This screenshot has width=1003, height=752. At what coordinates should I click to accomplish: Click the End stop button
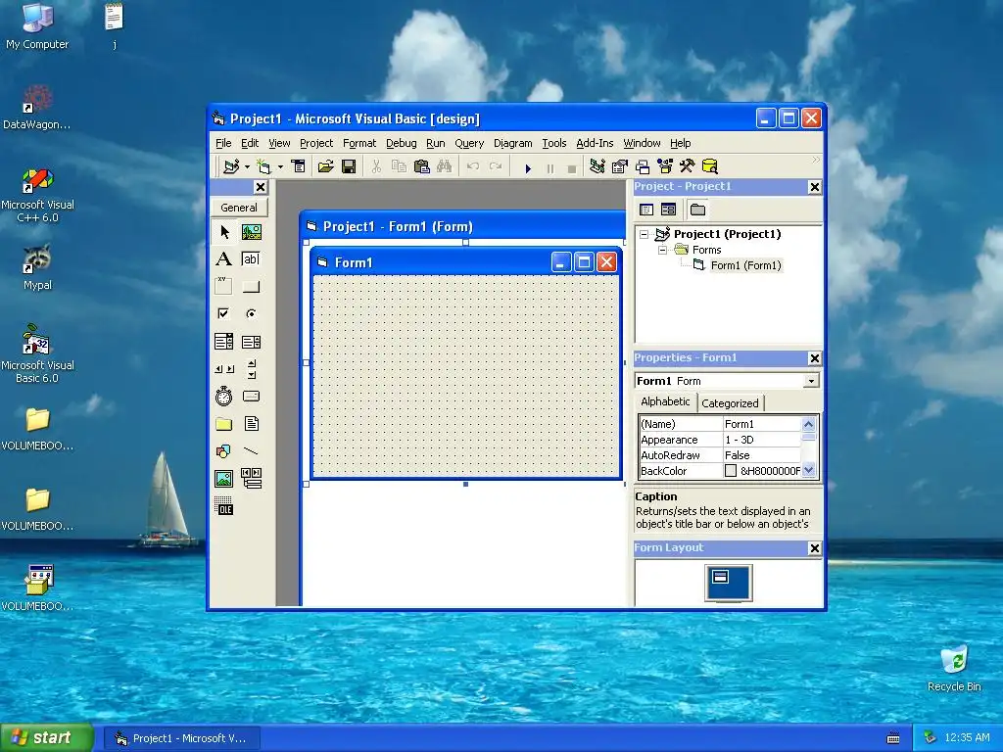tap(572, 168)
